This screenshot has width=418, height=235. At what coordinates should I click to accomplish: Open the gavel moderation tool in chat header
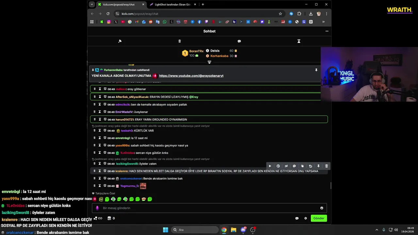(x=120, y=41)
